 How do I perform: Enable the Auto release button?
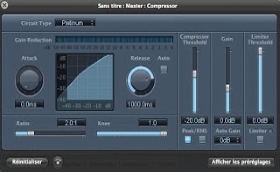(164, 69)
